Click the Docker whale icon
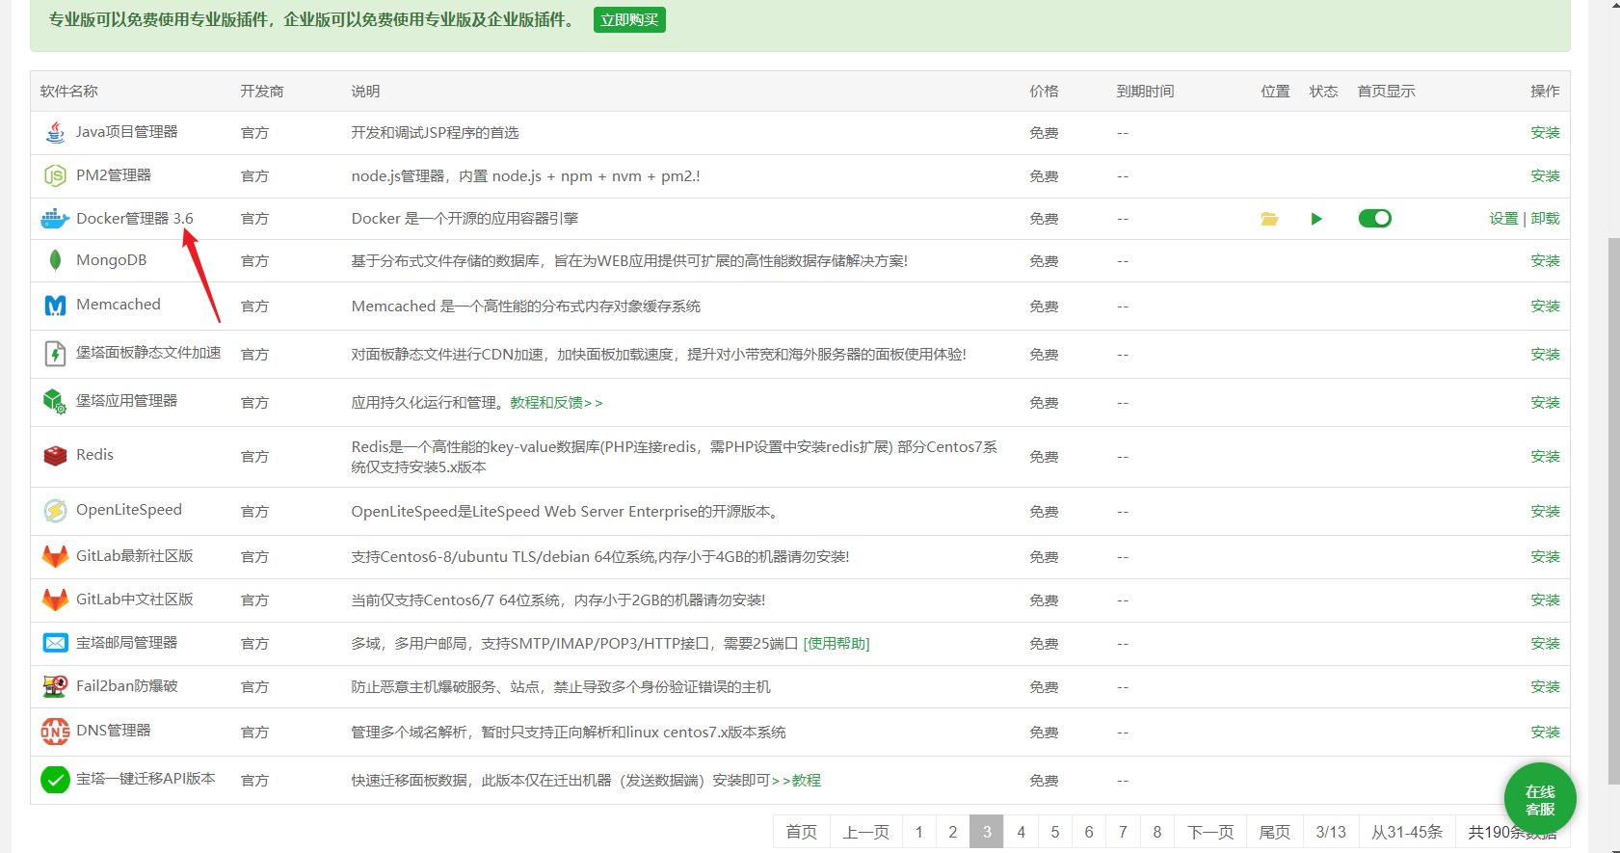1620x853 pixels. tap(55, 219)
